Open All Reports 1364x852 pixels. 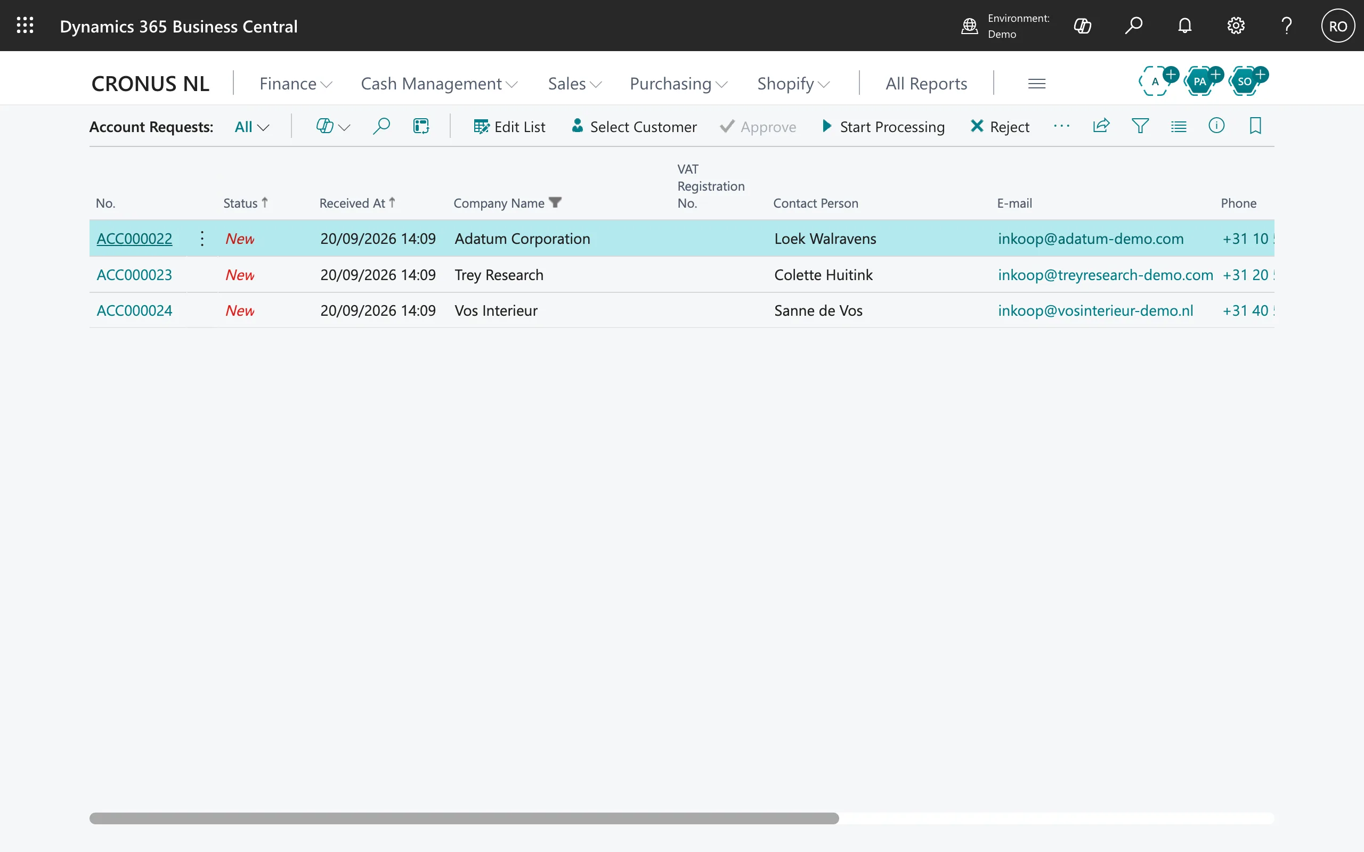click(926, 84)
